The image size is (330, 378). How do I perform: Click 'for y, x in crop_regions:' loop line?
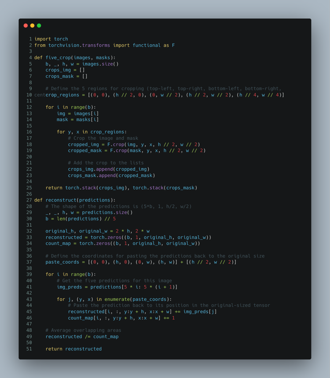[x=91, y=132]
